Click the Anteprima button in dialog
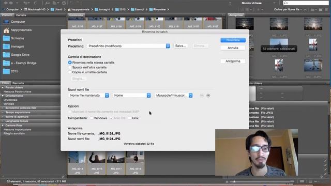The height and width of the screenshot is (186, 331). [x=233, y=61]
